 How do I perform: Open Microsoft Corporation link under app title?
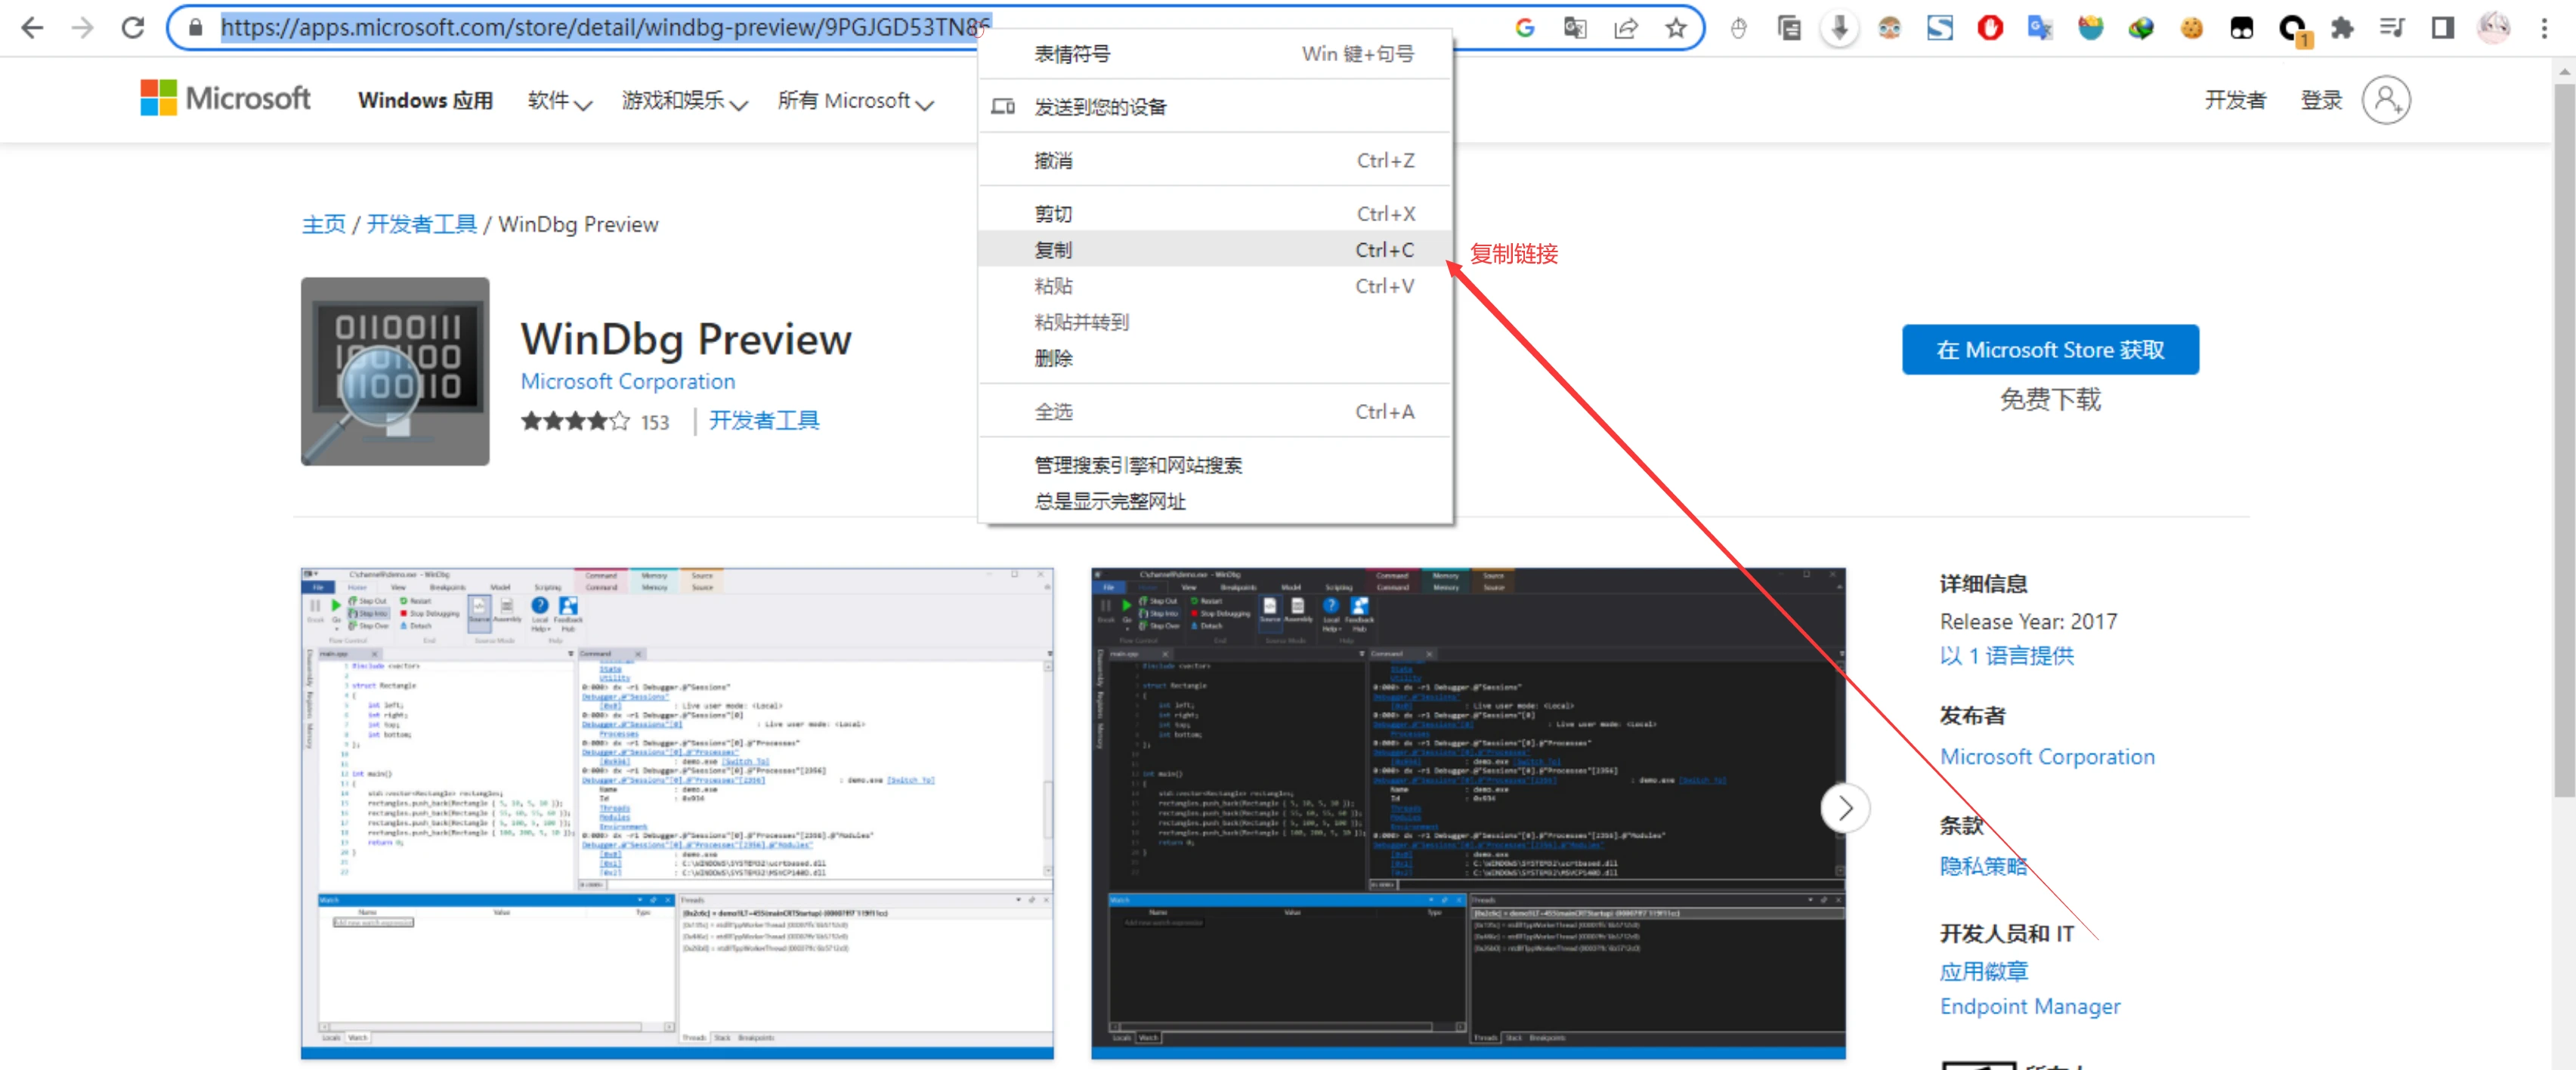[x=627, y=381]
